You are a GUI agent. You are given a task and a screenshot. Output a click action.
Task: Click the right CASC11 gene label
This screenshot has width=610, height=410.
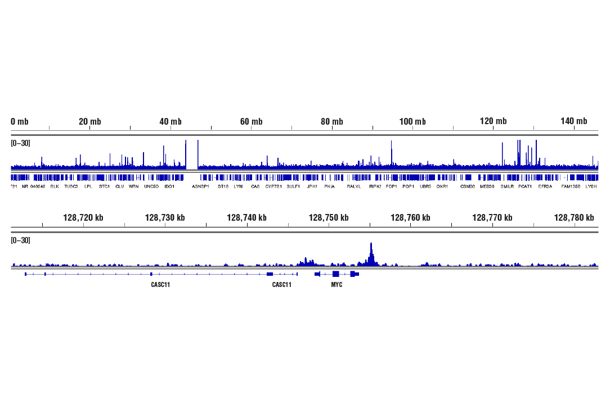pos(281,285)
